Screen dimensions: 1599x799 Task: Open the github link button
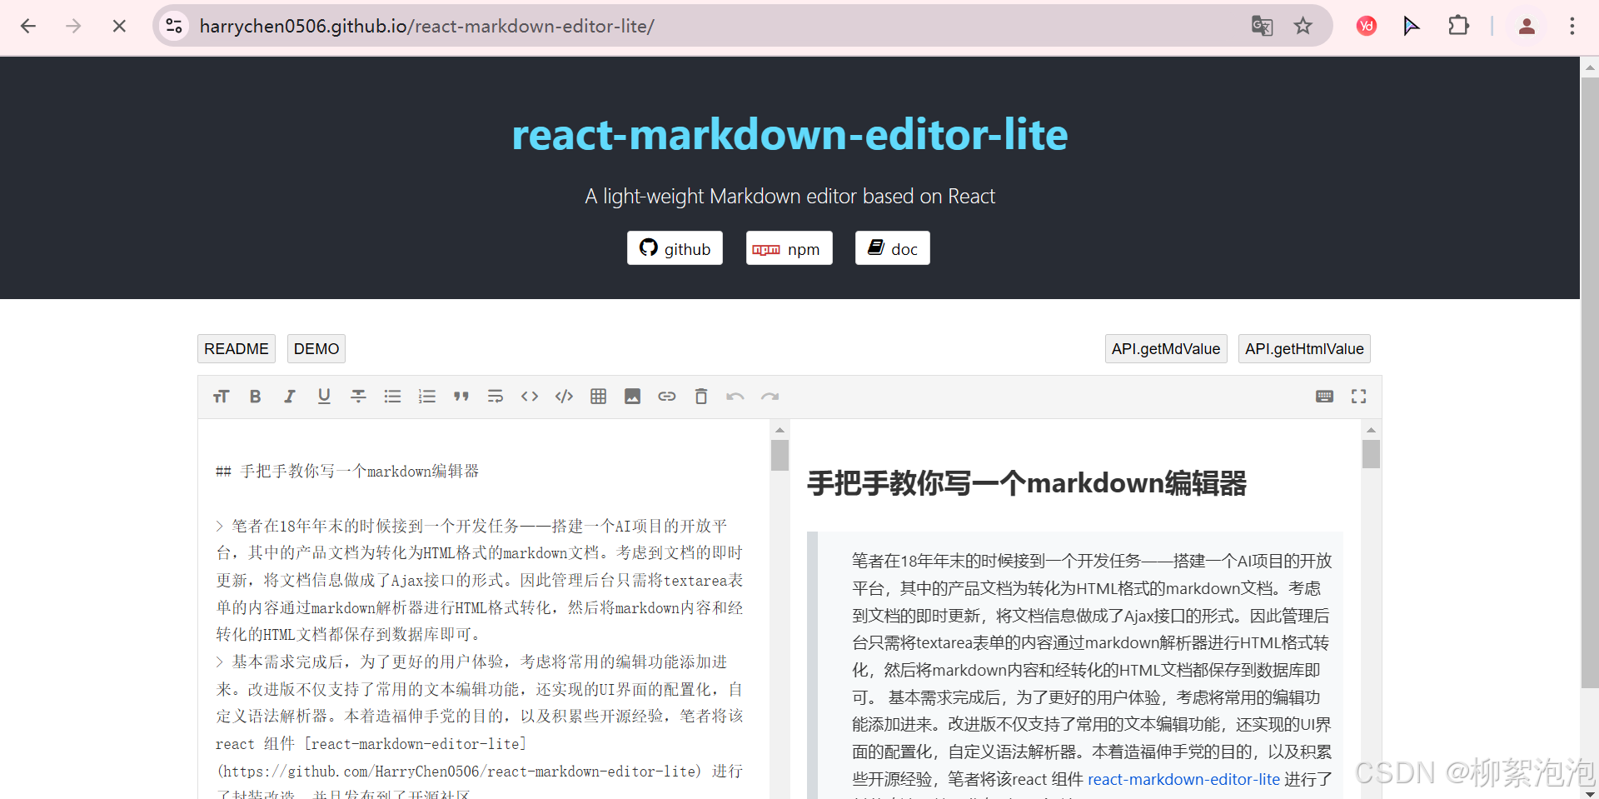(x=675, y=248)
